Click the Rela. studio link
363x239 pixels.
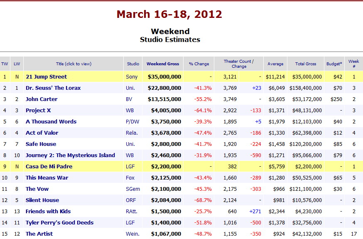point(132,133)
